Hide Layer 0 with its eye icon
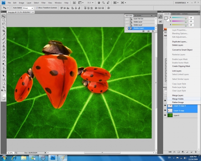This screenshot has height=161, width=201. tap(165, 115)
